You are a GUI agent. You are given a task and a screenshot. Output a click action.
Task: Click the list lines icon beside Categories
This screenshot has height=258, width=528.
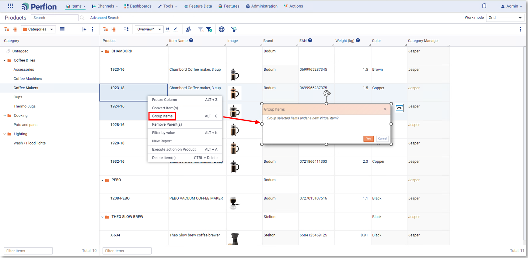62,29
